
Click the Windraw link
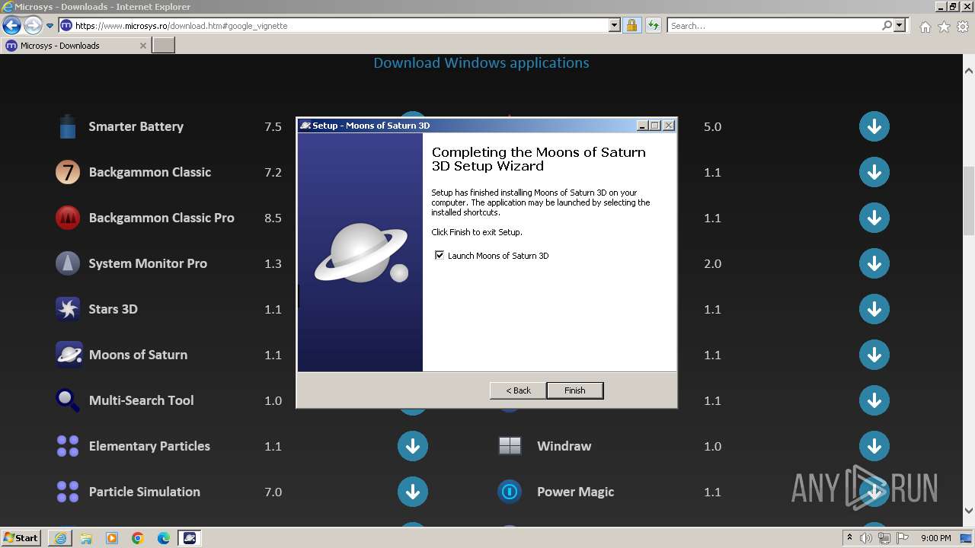564,446
